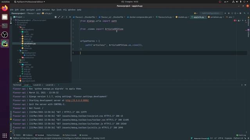Image resolution: width=250 pixels, height=140 pixels.
Task: Click the Debug bug icon in the toolbar
Action: (x=229, y=13)
